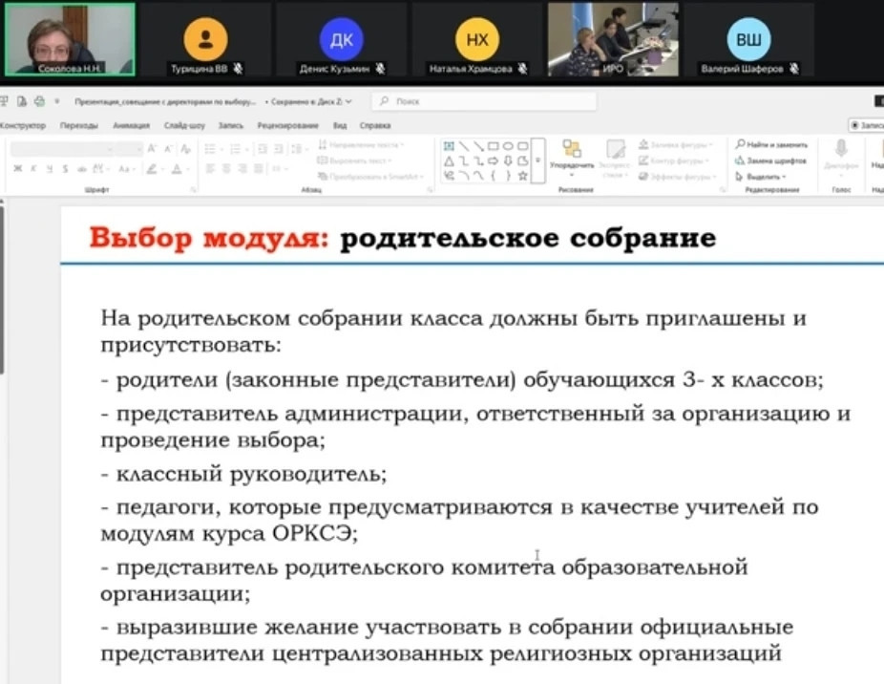Open the font color picker

click(x=178, y=168)
